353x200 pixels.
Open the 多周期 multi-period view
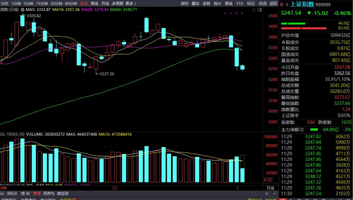(117, 4)
